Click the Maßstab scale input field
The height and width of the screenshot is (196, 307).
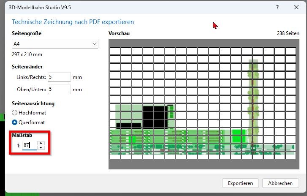coord(30,145)
